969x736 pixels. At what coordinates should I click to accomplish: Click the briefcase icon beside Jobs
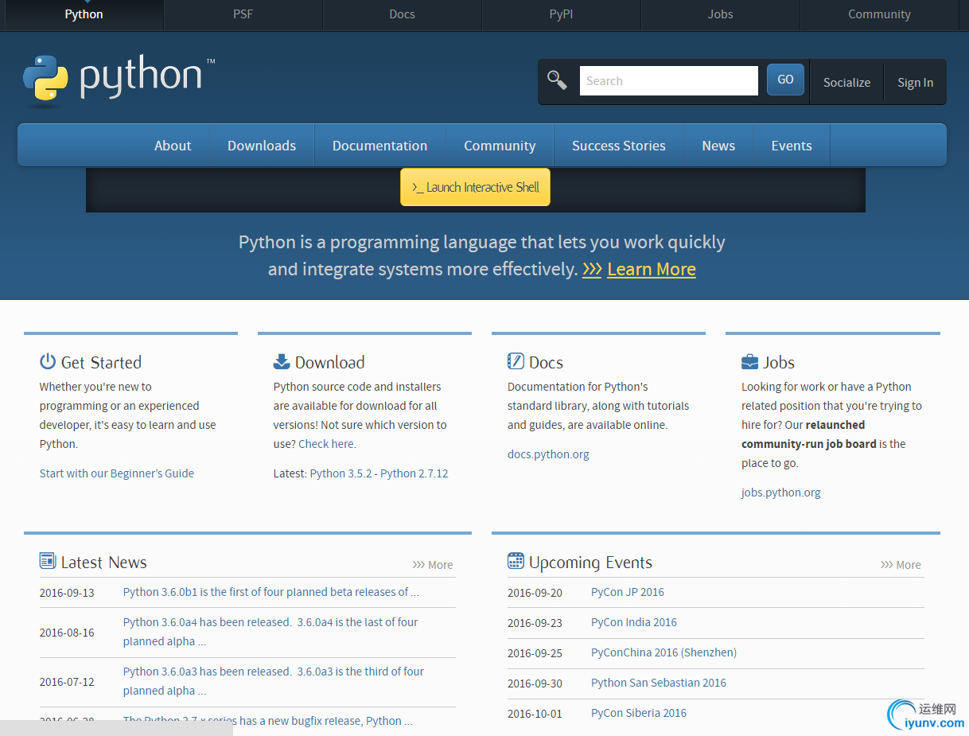[749, 362]
